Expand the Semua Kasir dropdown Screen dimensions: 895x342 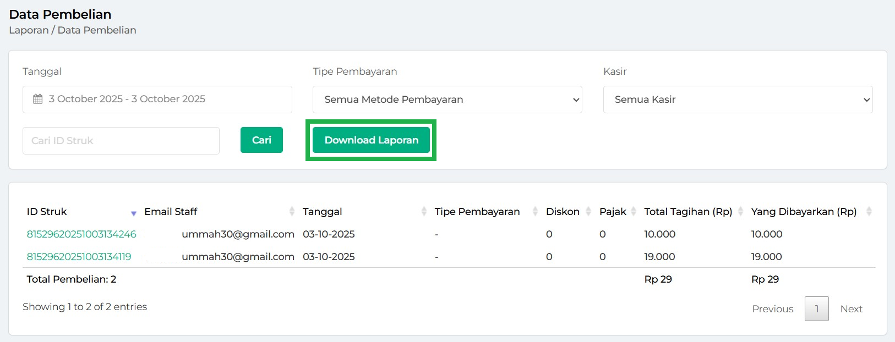pos(738,100)
